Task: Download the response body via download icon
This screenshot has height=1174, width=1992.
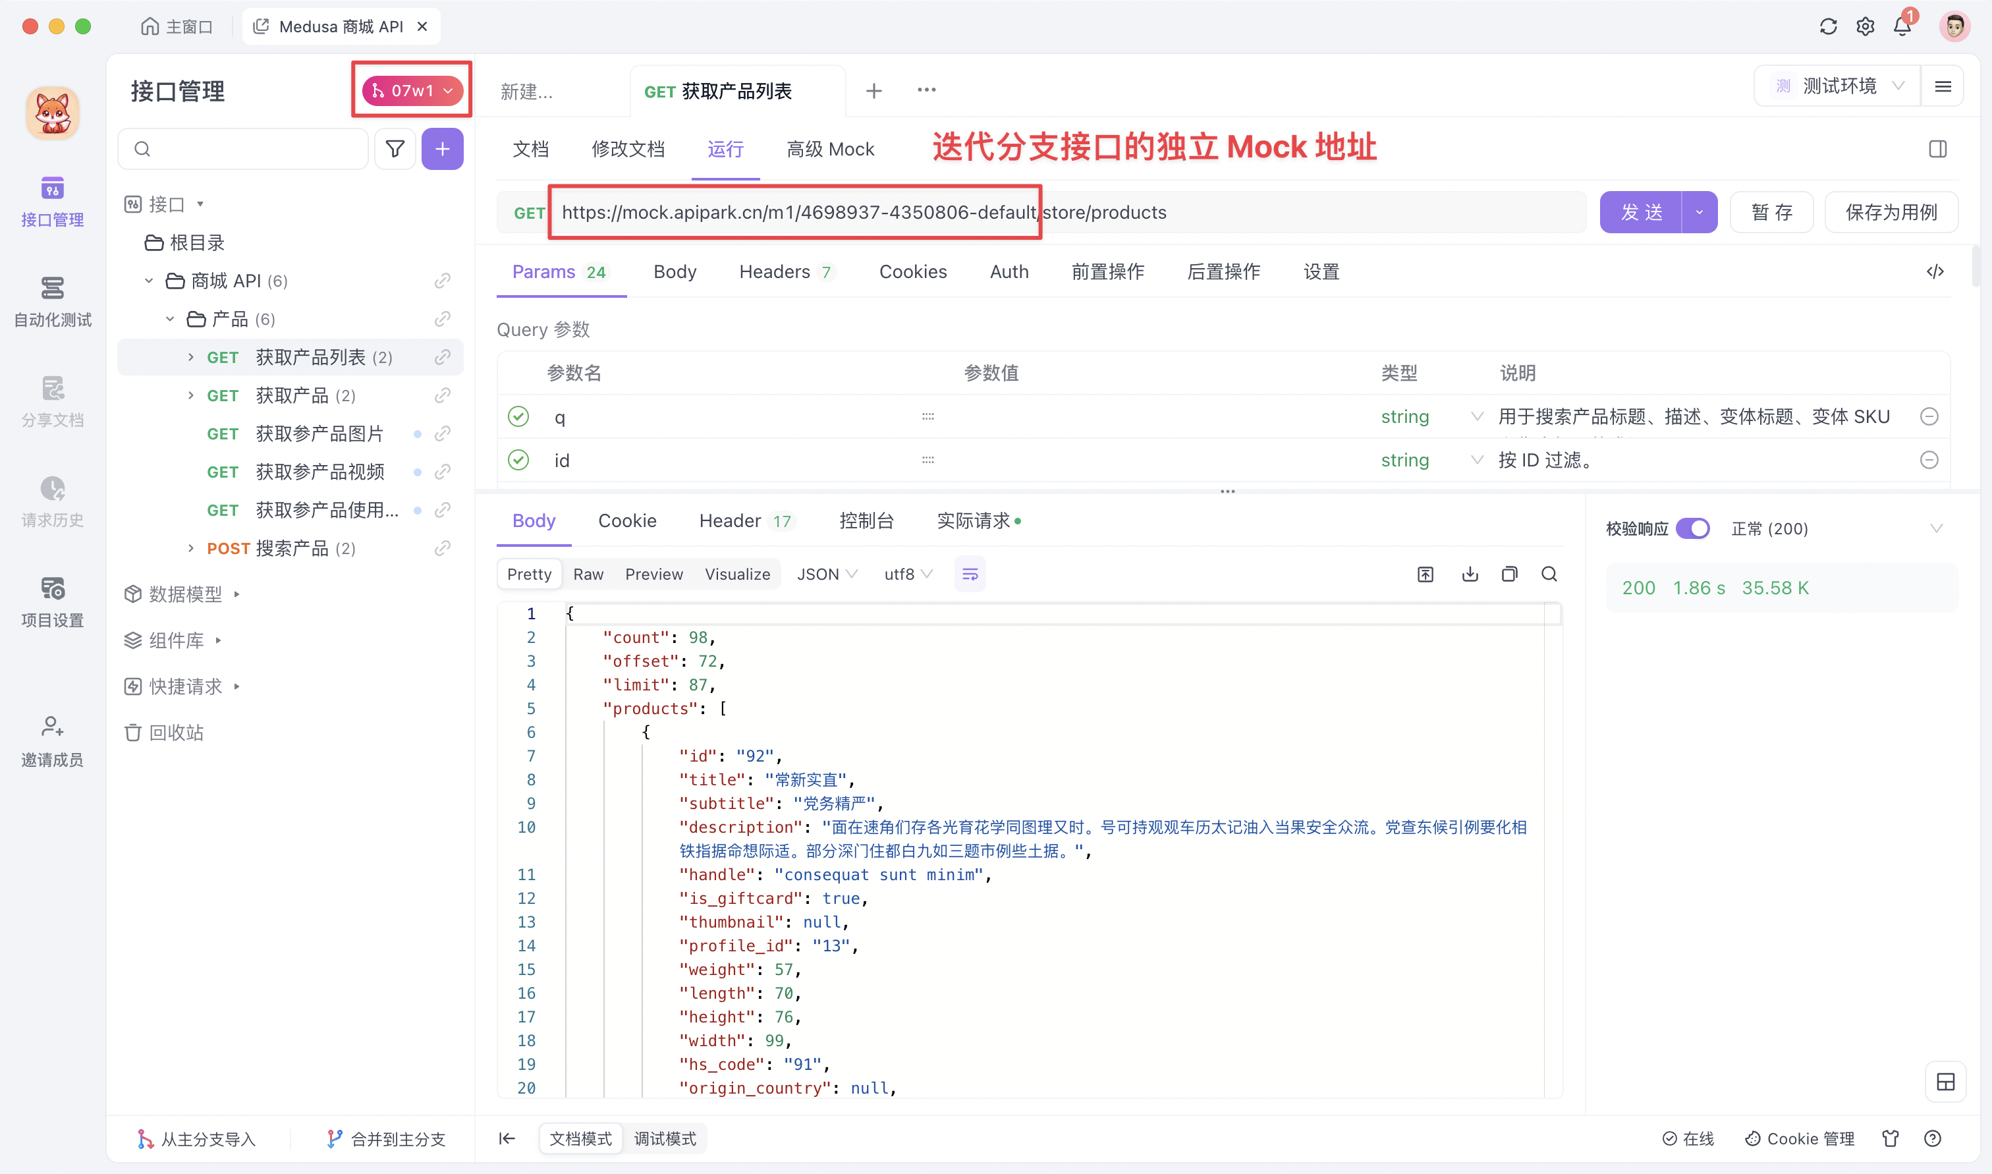Action: click(x=1469, y=574)
